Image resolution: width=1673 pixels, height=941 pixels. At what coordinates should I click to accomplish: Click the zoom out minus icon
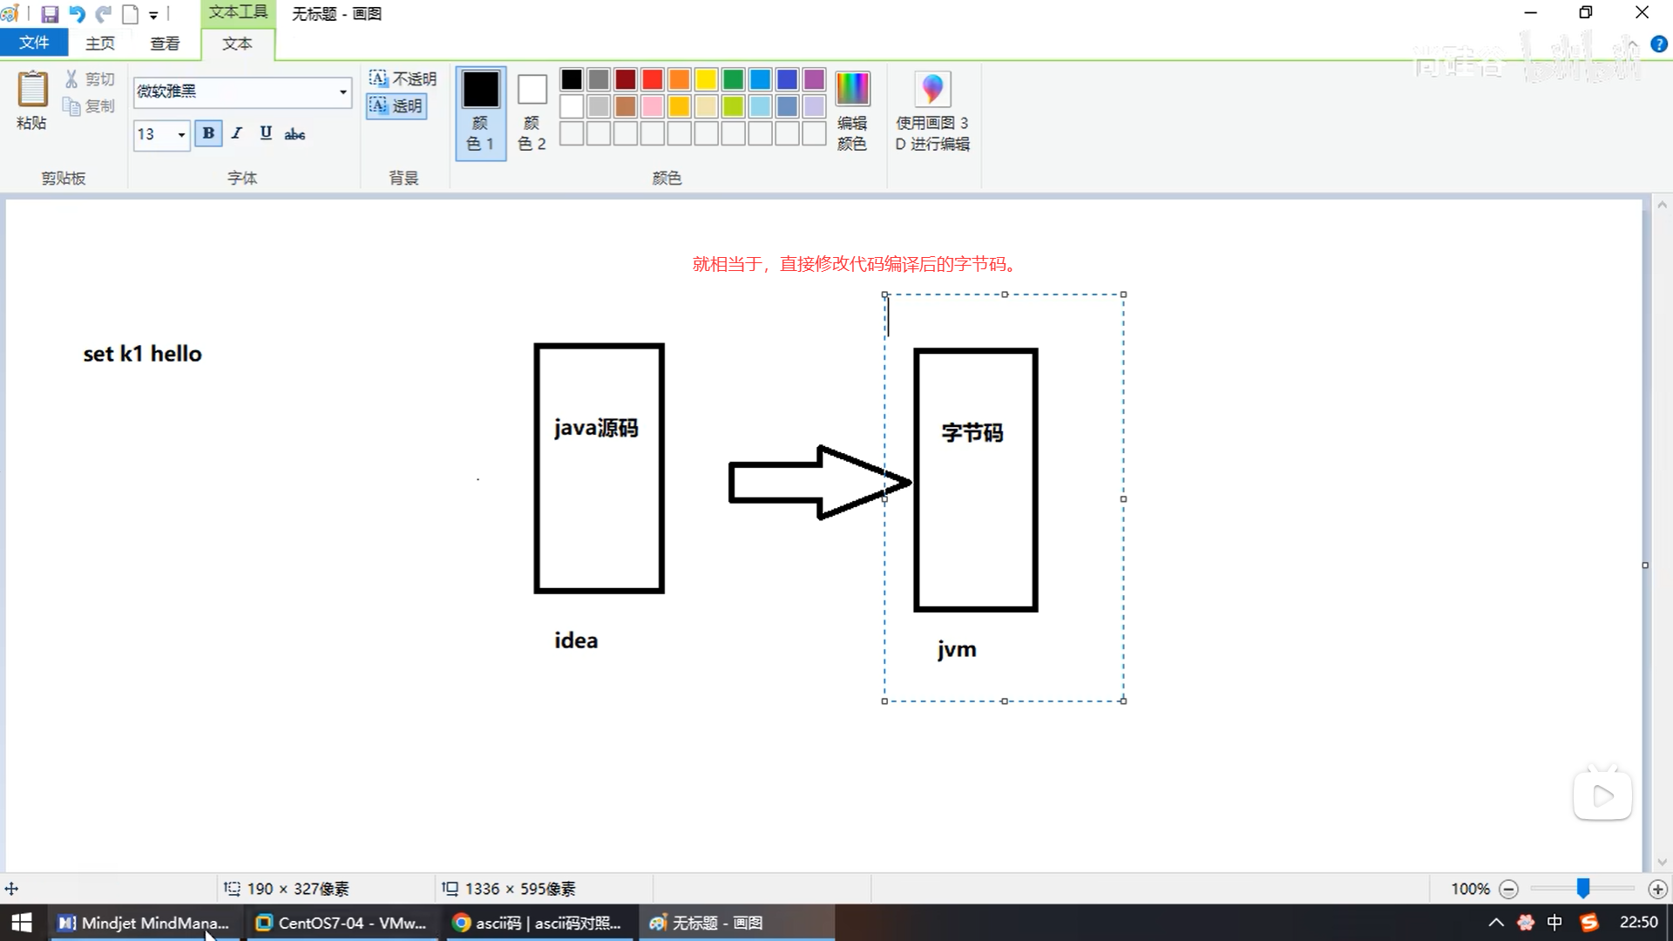coord(1509,889)
